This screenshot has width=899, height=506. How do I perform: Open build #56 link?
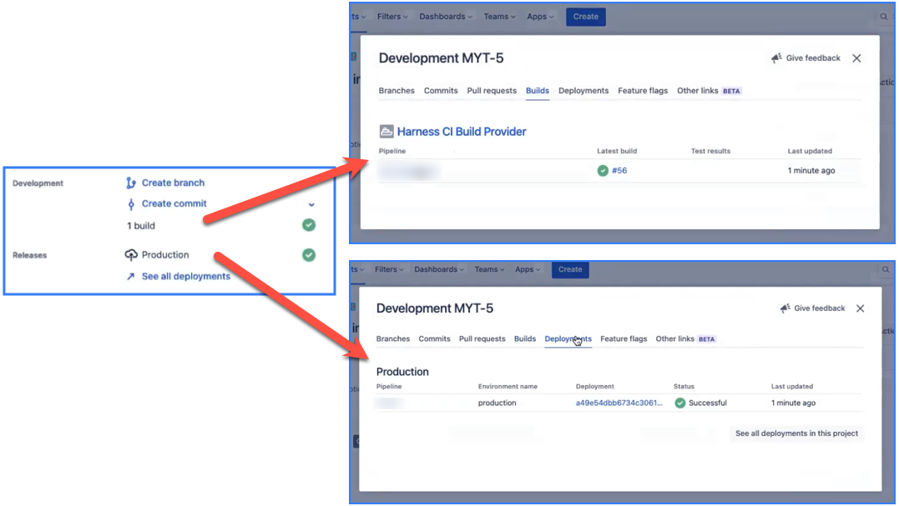coord(619,171)
